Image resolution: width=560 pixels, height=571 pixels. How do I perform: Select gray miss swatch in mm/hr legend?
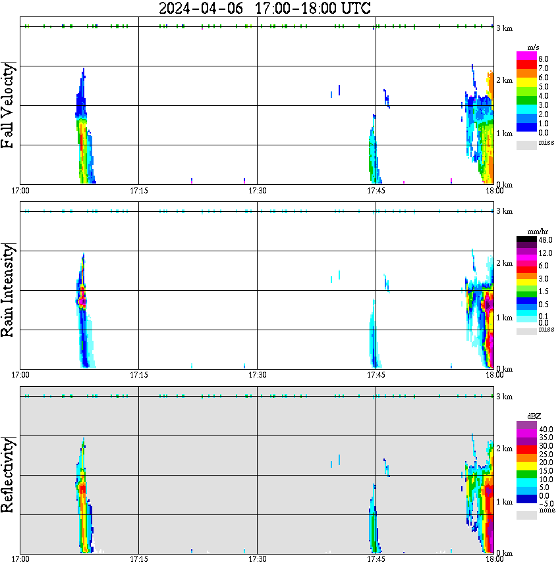526,332
